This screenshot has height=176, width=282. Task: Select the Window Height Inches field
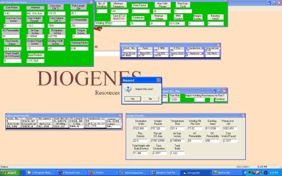pyautogui.click(x=35, y=49)
